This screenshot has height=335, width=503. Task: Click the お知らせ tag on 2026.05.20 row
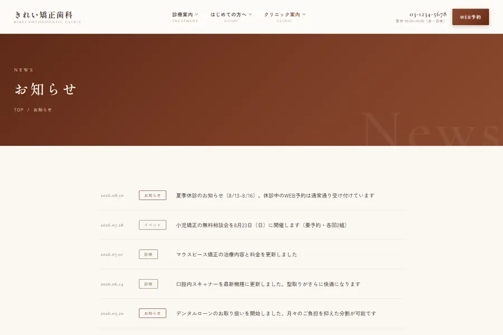coord(153,313)
